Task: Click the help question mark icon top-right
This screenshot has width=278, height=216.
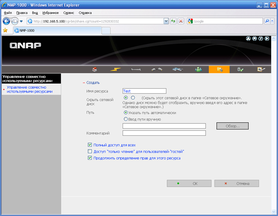Action: click(x=260, y=38)
